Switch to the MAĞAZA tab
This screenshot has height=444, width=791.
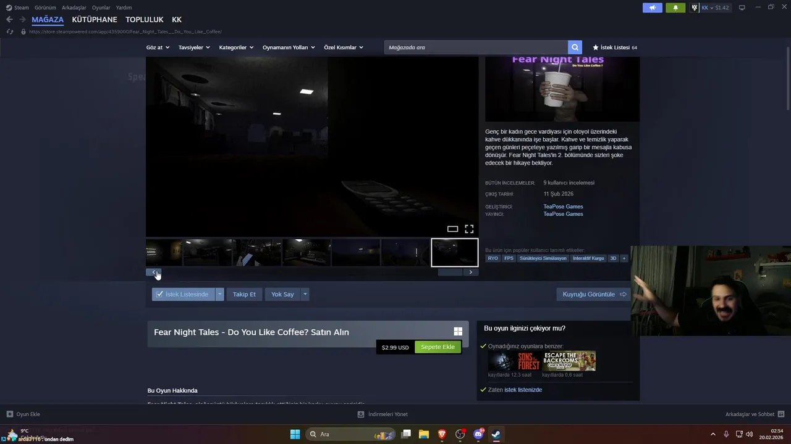pyautogui.click(x=48, y=20)
